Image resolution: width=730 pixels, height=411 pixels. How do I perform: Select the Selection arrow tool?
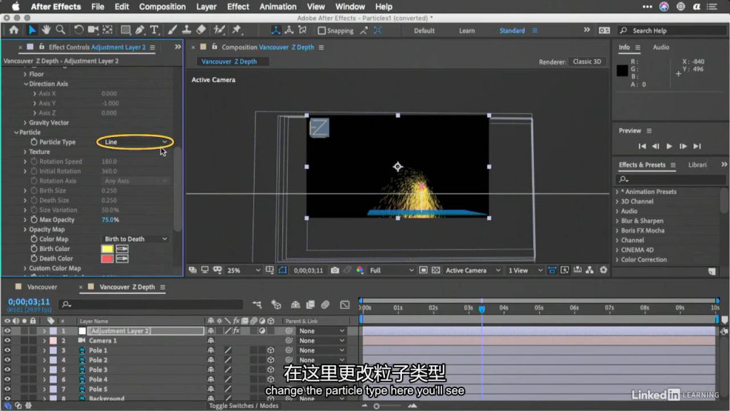(x=31, y=30)
